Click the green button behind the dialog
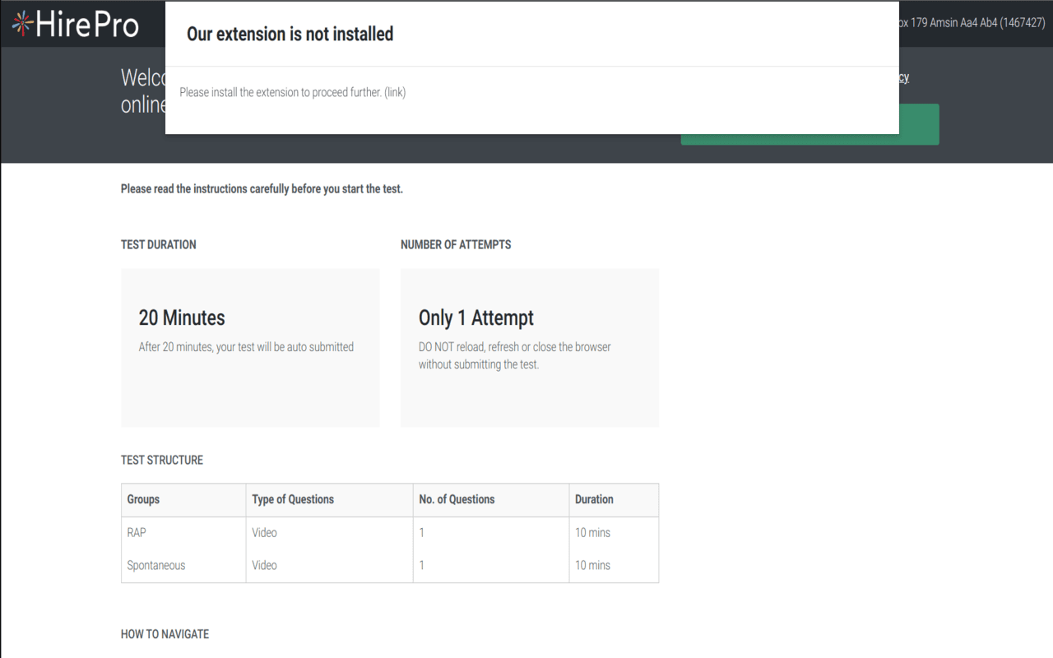Screen dimensions: 1053x658 [x=918, y=124]
